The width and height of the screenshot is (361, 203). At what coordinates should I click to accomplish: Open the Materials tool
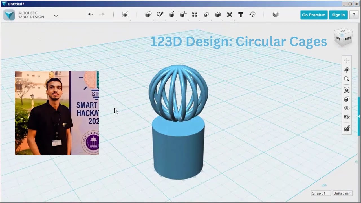point(276,15)
